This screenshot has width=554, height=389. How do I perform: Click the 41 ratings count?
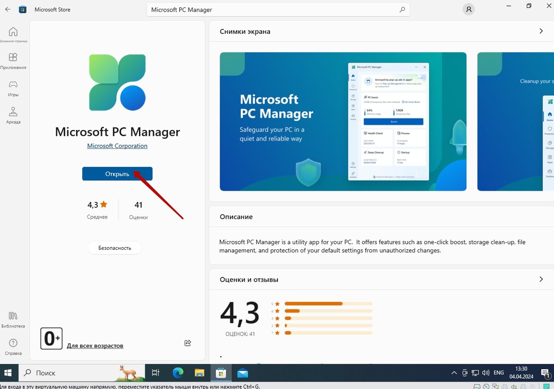[x=138, y=205]
